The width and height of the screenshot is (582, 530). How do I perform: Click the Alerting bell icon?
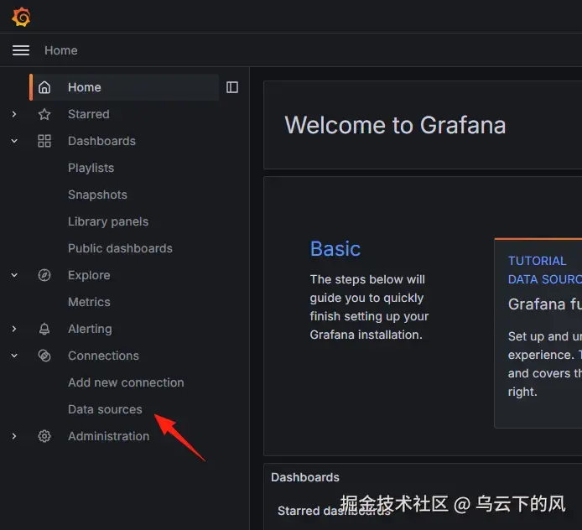tap(44, 329)
